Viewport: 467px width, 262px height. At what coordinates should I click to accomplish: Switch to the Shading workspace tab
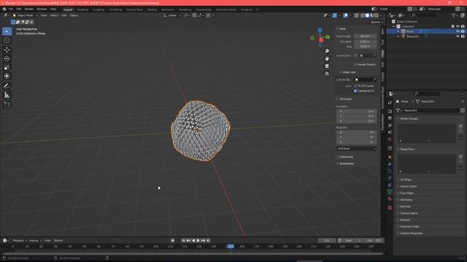coord(152,9)
